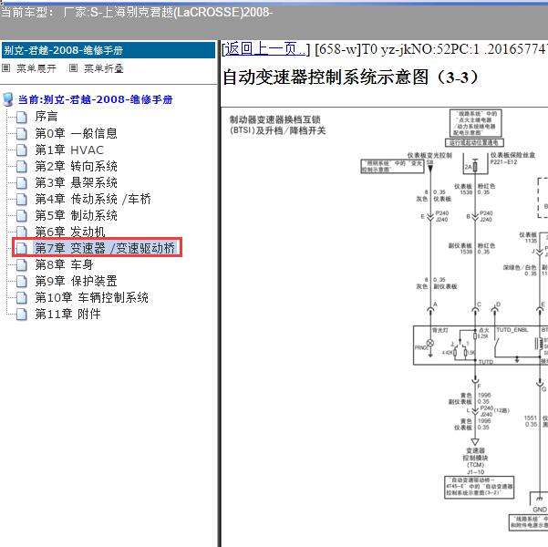Screen dimensions: 548x547
Task: Open 第11章 附件 chapter
Action: click(67, 314)
